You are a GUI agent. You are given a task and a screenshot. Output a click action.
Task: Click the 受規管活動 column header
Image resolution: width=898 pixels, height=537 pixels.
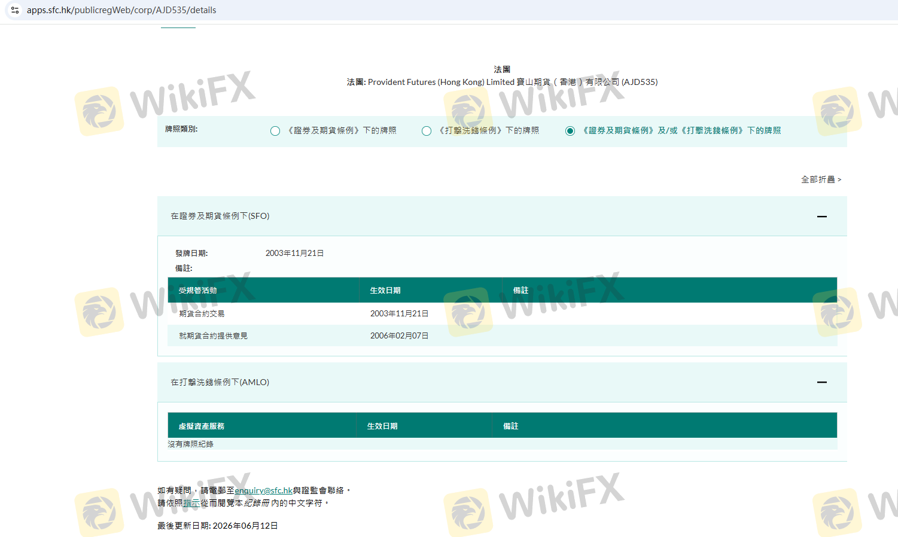(198, 291)
